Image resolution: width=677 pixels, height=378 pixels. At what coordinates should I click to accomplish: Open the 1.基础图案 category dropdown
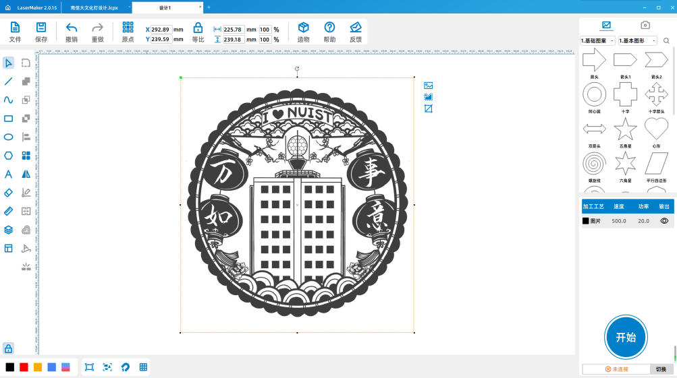click(x=597, y=41)
